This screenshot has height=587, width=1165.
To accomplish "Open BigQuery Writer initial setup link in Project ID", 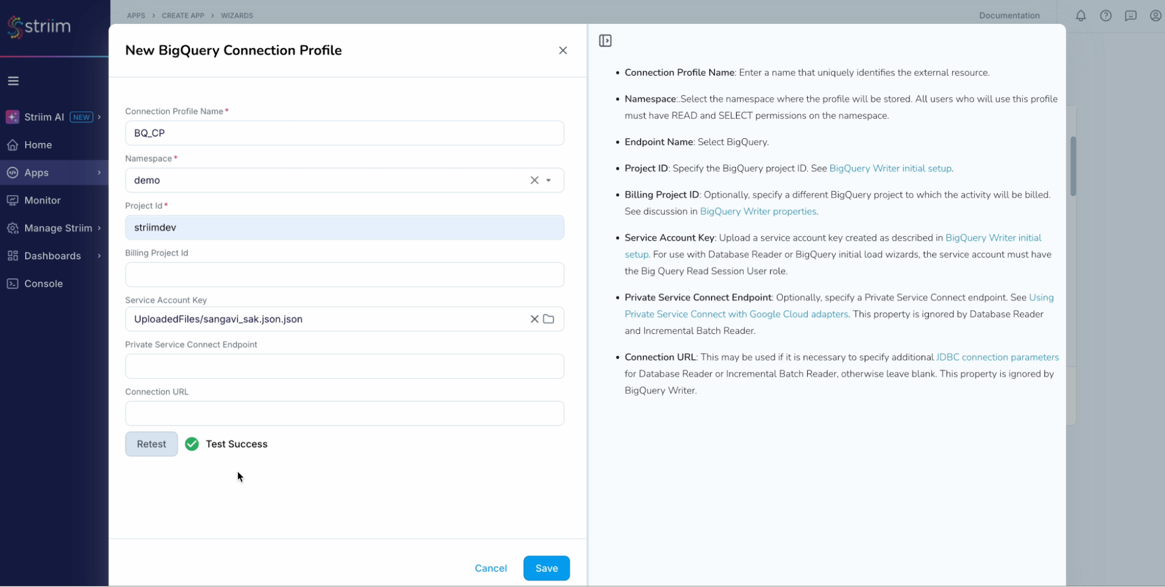I will pos(890,168).
